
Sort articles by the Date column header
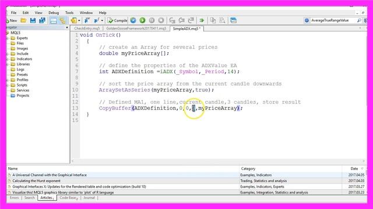pyautogui.click(x=354, y=168)
